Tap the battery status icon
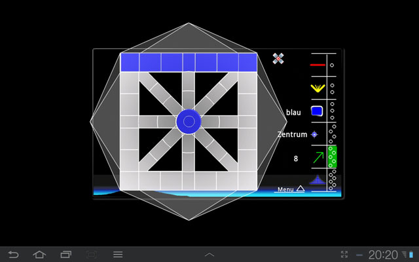419x262 pixels. (411, 255)
